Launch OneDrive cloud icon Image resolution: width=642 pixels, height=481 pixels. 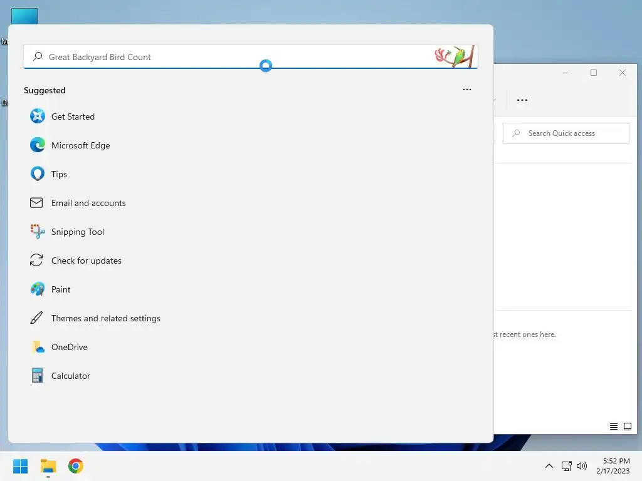click(x=38, y=347)
